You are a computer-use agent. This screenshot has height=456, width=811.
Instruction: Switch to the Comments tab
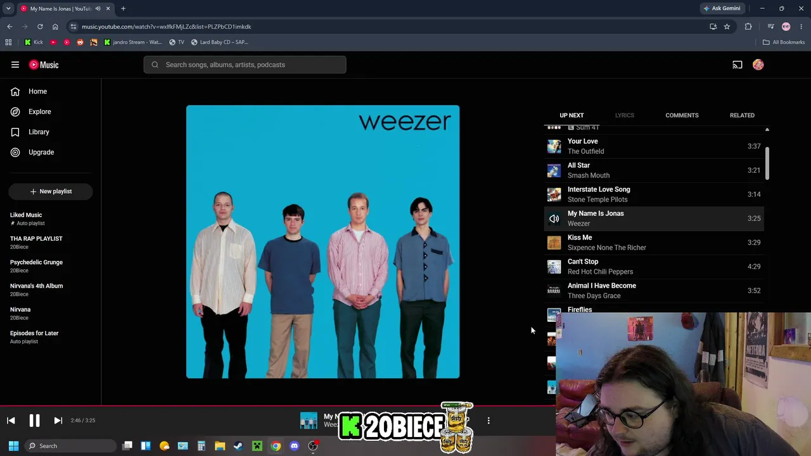pos(682,115)
